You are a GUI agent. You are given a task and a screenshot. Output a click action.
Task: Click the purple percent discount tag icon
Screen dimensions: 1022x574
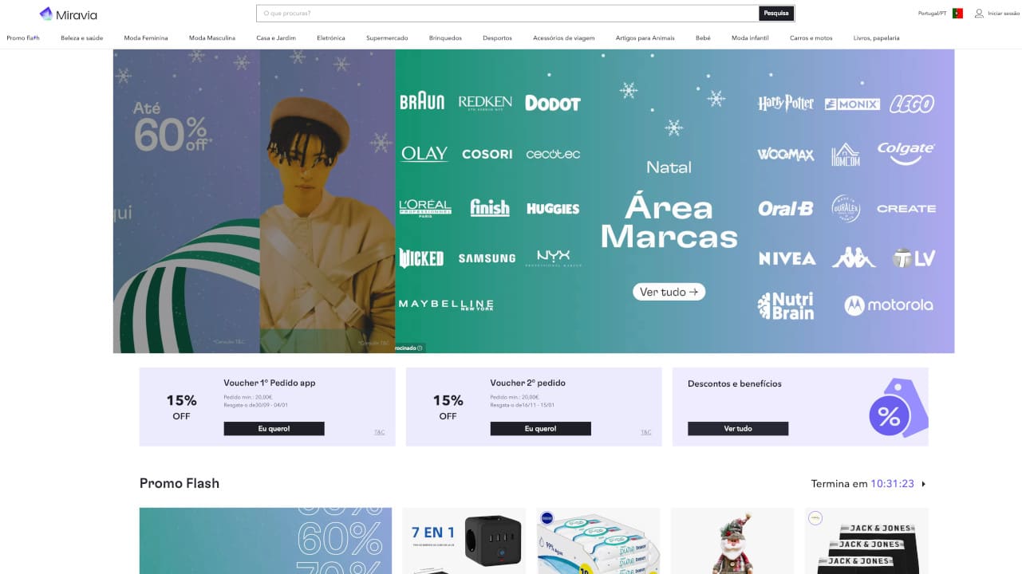tap(898, 407)
